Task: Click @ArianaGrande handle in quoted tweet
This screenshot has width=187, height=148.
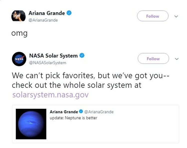Action: (x=99, y=112)
